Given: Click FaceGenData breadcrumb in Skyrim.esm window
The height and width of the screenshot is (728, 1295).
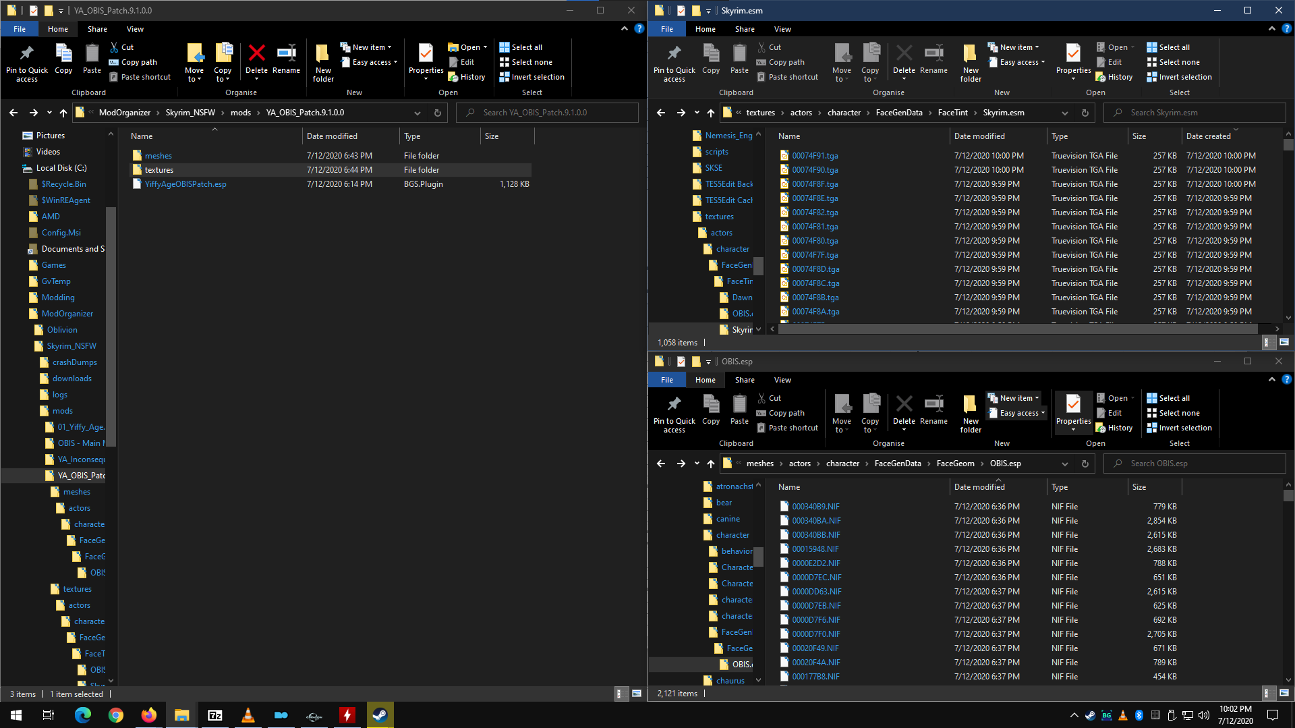Looking at the screenshot, I should coord(899,113).
